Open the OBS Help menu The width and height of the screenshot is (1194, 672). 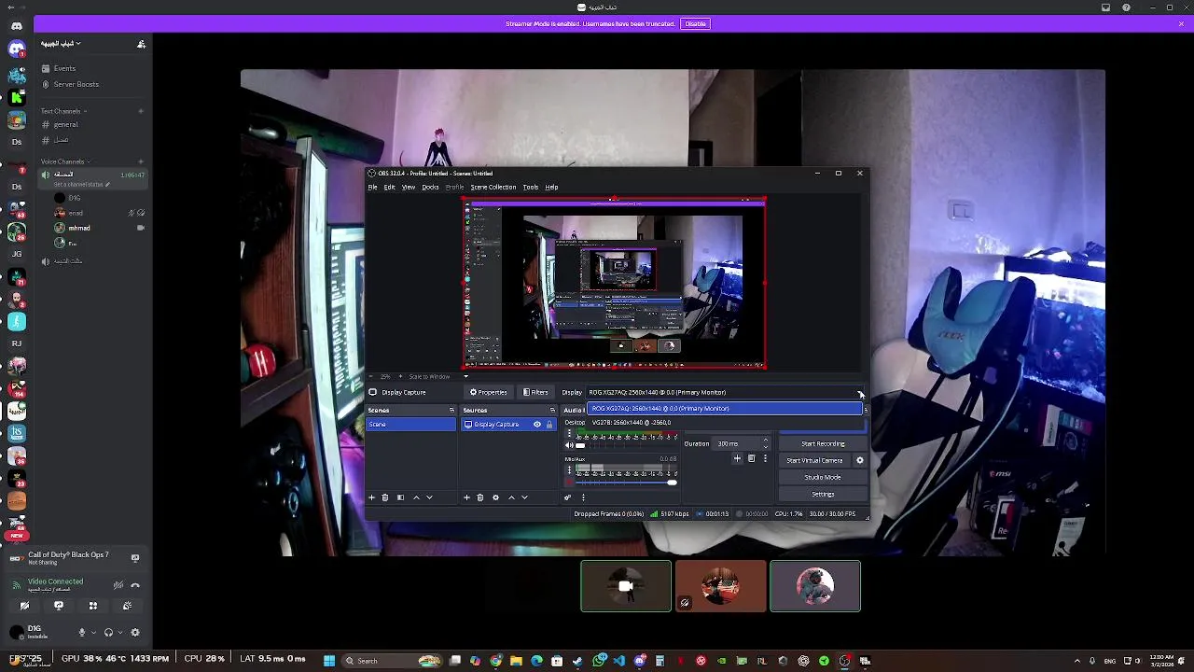[x=551, y=187]
